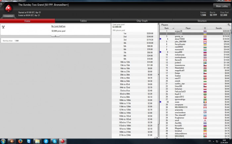Open the Chip Graph tab
This screenshot has width=232, height=144.
(142, 21)
